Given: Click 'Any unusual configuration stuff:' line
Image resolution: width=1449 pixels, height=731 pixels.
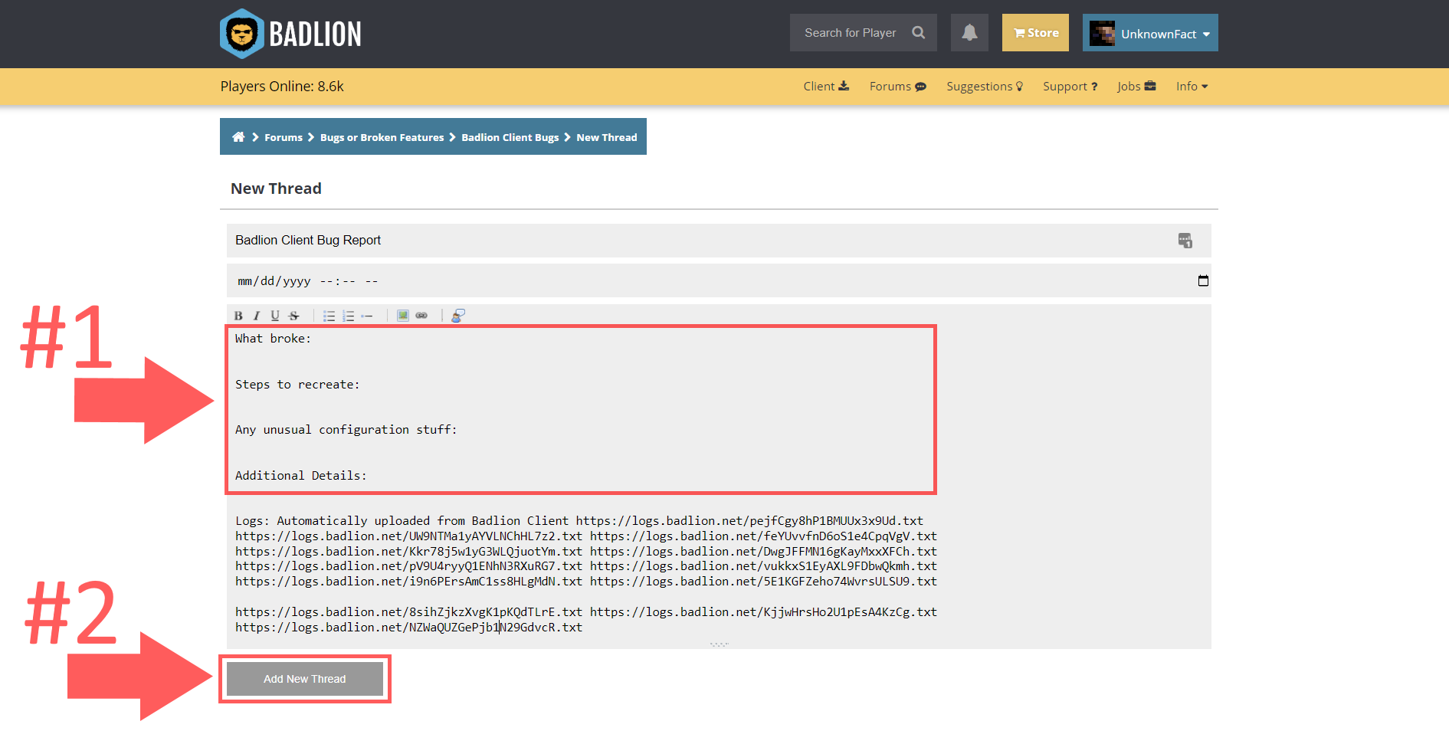Looking at the screenshot, I should tap(346, 430).
